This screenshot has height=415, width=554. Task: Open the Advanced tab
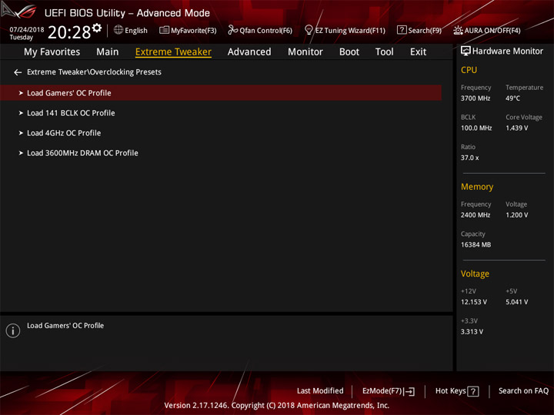[249, 52]
